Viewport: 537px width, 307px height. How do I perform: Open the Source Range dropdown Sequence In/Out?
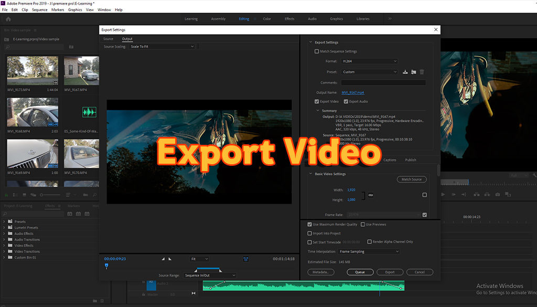point(210,276)
